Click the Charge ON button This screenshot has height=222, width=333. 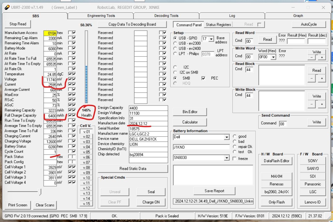pos(151,202)
